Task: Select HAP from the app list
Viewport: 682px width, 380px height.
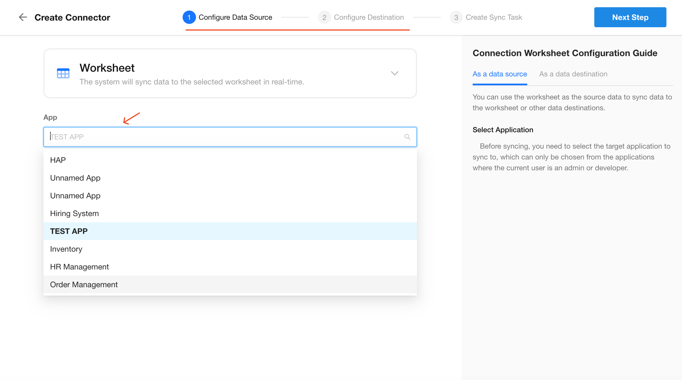Action: tap(58, 160)
